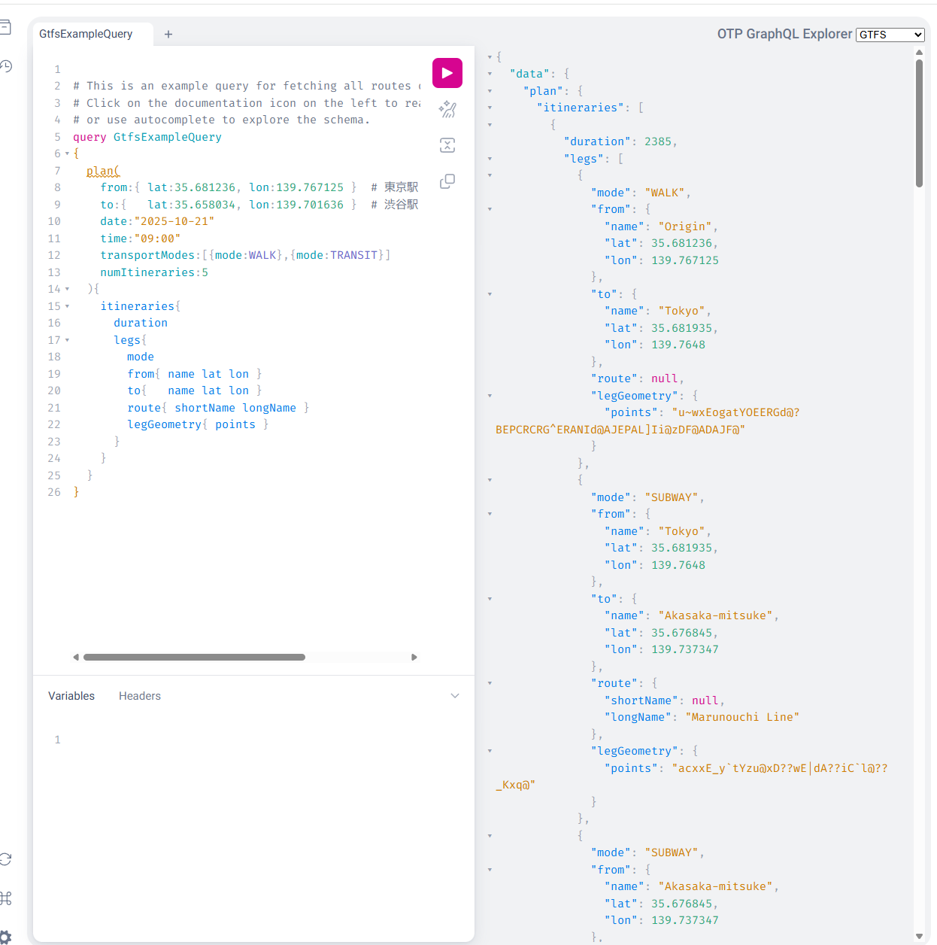Click the polyline string starting "u~wxEogatYOEERGd"
The height and width of the screenshot is (945, 937).
click(647, 421)
